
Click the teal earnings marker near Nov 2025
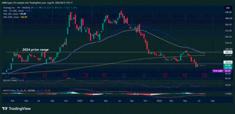[144, 75]
